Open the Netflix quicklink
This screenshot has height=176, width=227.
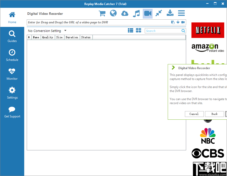click(x=208, y=30)
